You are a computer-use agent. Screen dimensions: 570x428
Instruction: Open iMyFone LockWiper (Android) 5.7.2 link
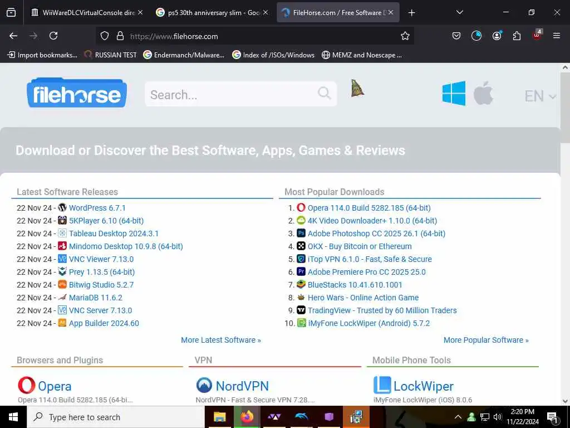click(368, 323)
